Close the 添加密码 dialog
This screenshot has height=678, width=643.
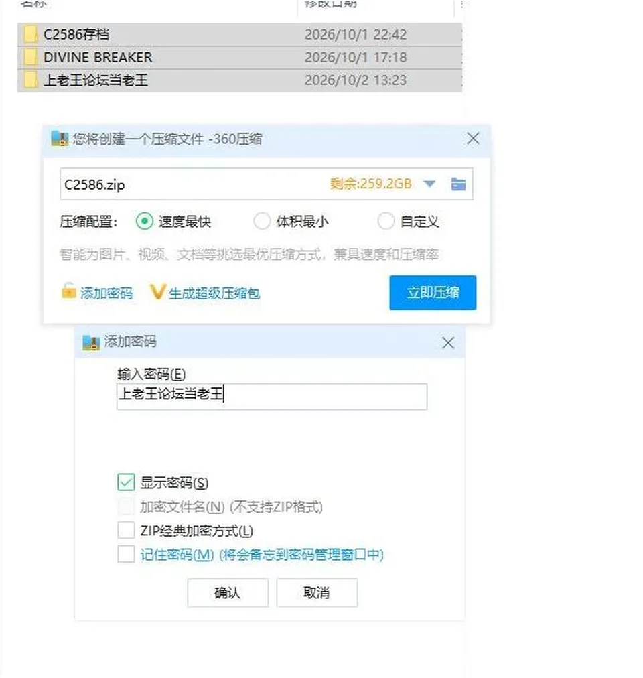448,343
